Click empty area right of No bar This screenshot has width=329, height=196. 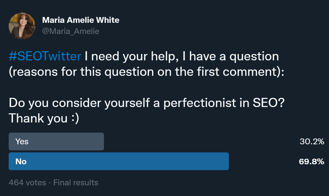point(262,162)
